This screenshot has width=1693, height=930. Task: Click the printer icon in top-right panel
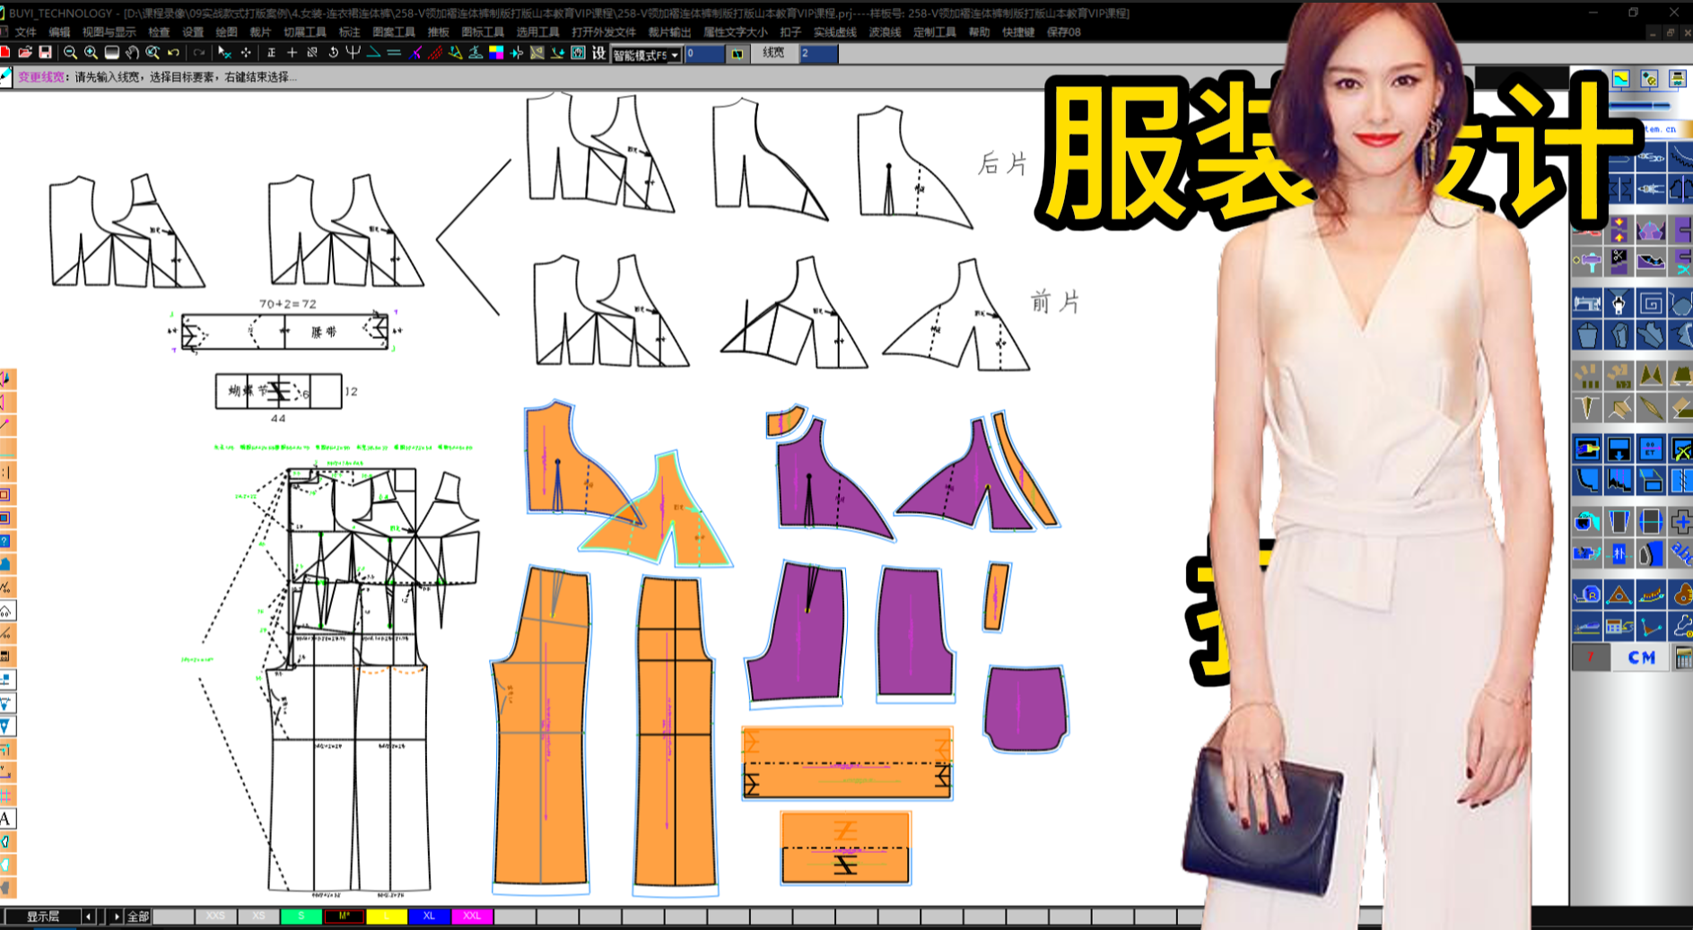pos(1677,79)
